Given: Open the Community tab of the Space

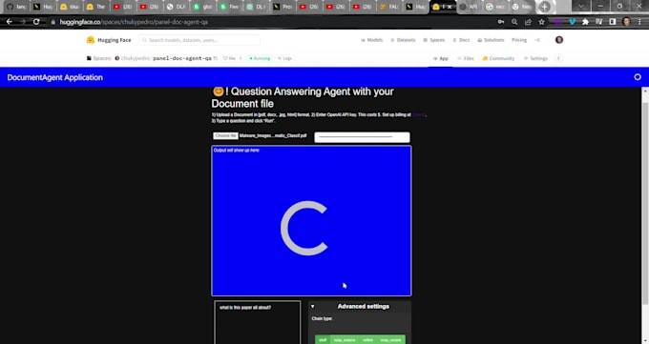Looking at the screenshot, I should [498, 58].
